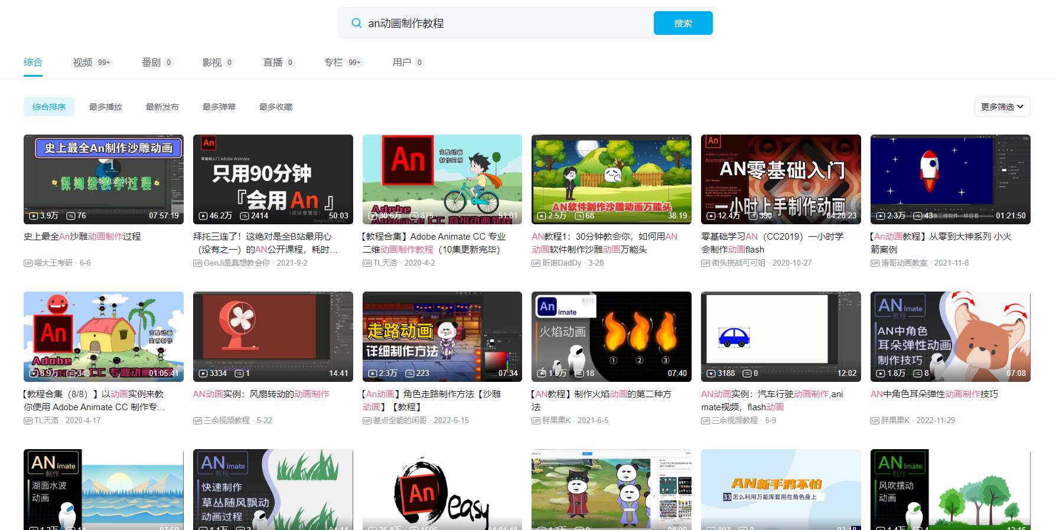Click the play count icon beside 3.9万
This screenshot has width=1056, height=530.
pos(34,216)
